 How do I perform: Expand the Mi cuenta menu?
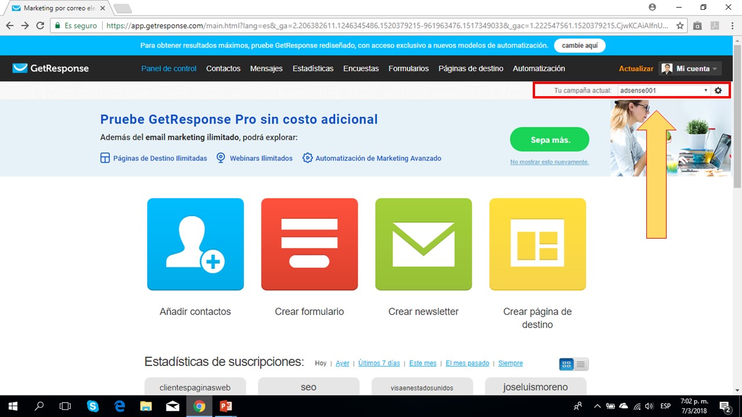(690, 68)
